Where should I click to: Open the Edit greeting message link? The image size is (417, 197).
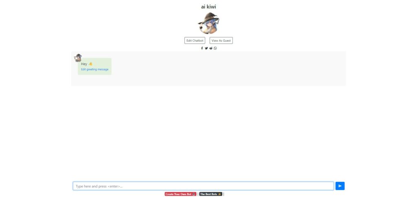[94, 69]
